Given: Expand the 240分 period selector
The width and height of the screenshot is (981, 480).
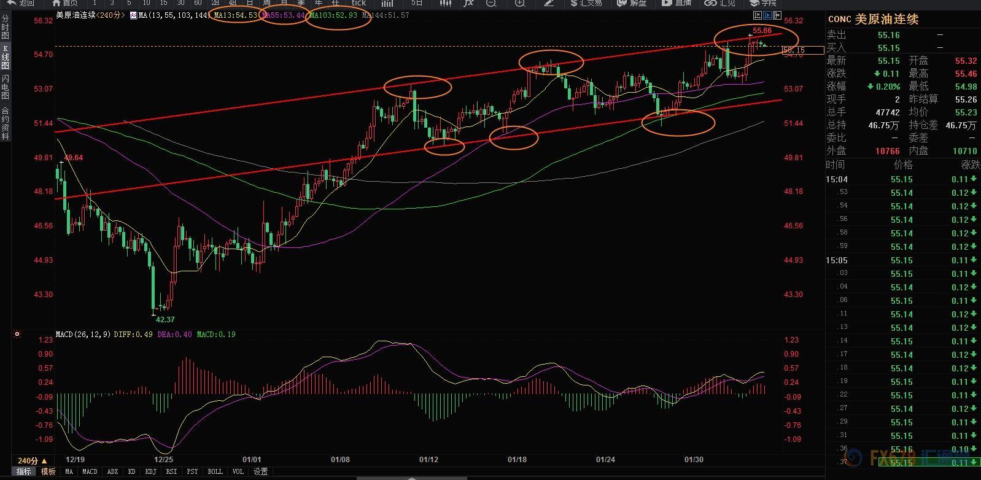Looking at the screenshot, I should tap(33, 460).
